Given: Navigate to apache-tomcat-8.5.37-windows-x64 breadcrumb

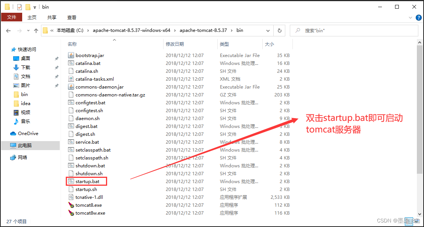Looking at the screenshot, I should tap(132, 30).
